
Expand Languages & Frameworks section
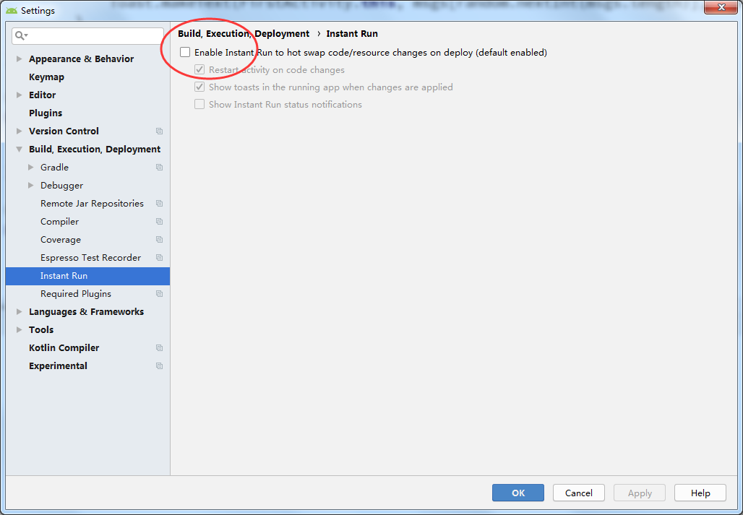click(x=20, y=311)
